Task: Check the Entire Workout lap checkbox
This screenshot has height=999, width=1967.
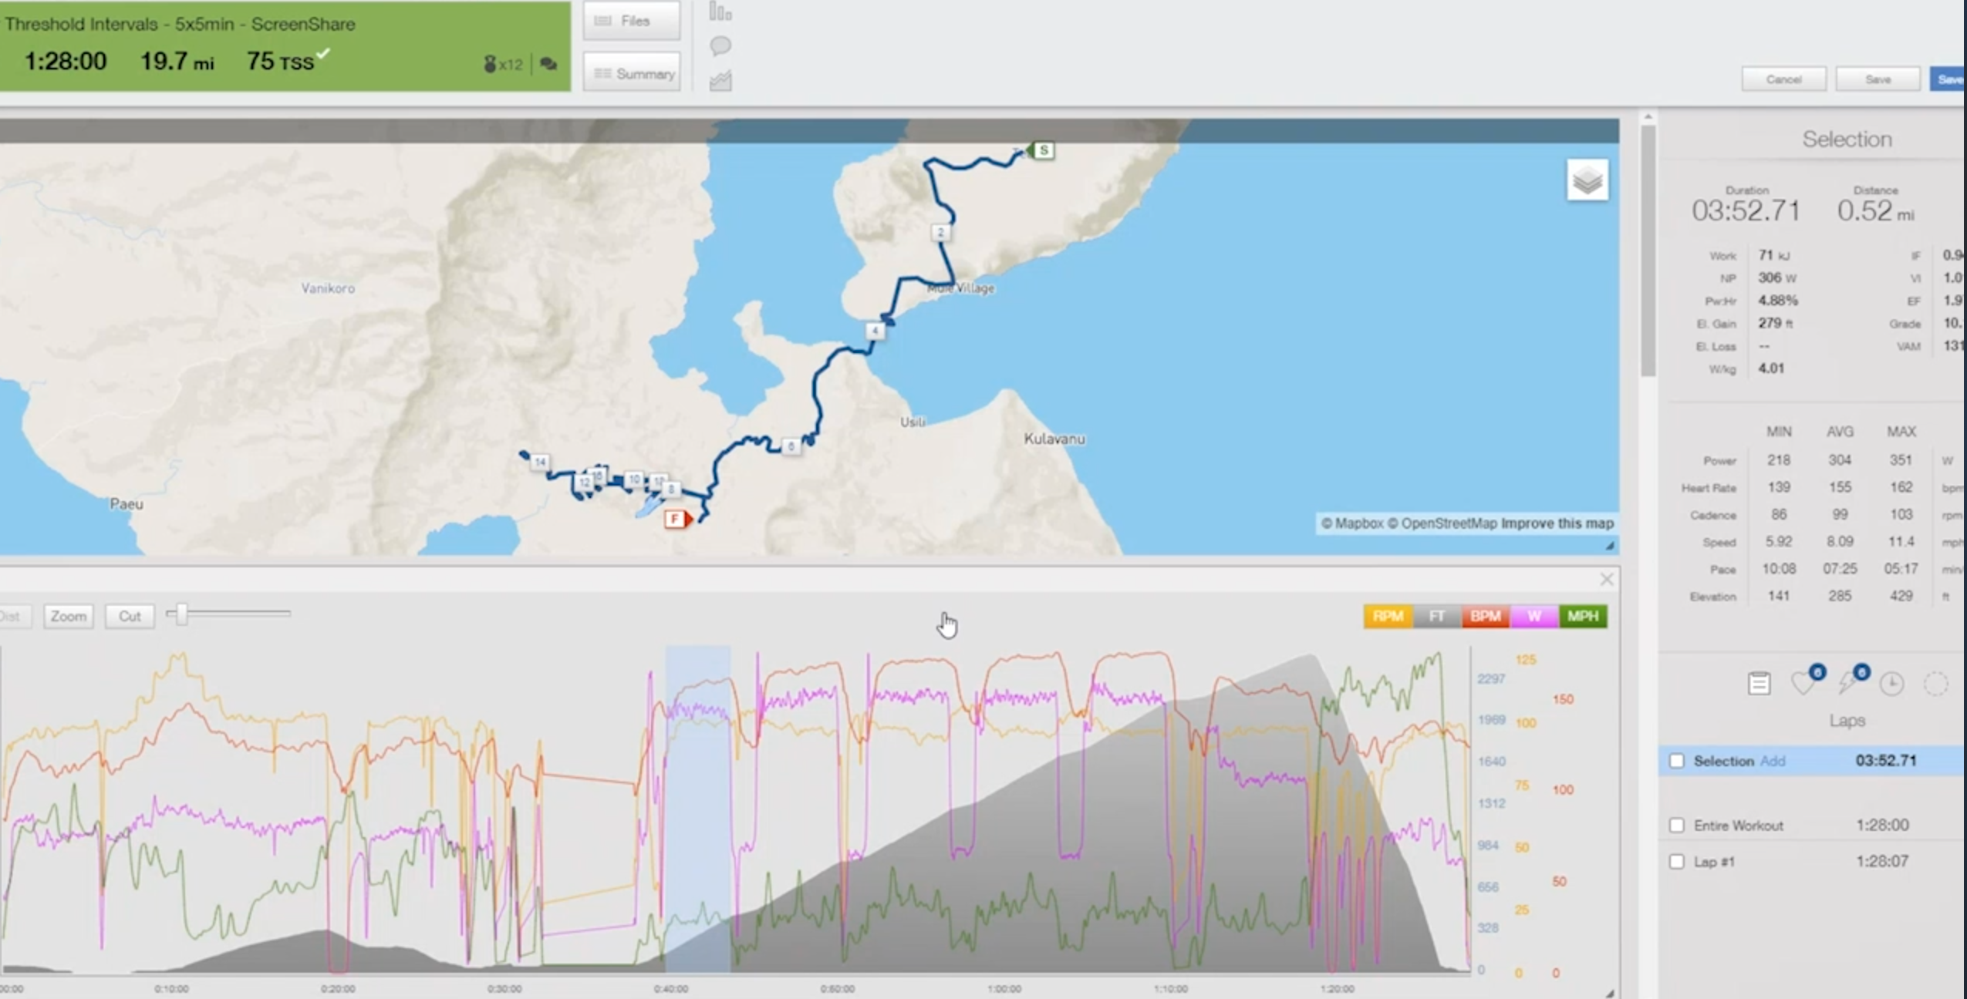Action: (x=1679, y=825)
